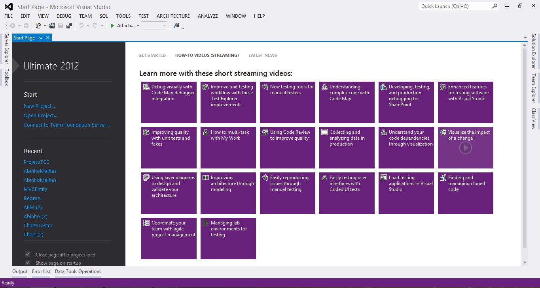Image resolution: width=540 pixels, height=288 pixels.
Task: Click the green Attach start arrow
Action: tap(112, 26)
